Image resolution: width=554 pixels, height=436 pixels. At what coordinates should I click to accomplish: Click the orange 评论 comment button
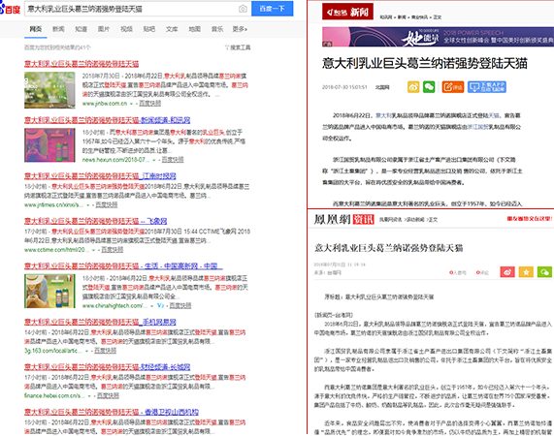pyautogui.click(x=452, y=87)
